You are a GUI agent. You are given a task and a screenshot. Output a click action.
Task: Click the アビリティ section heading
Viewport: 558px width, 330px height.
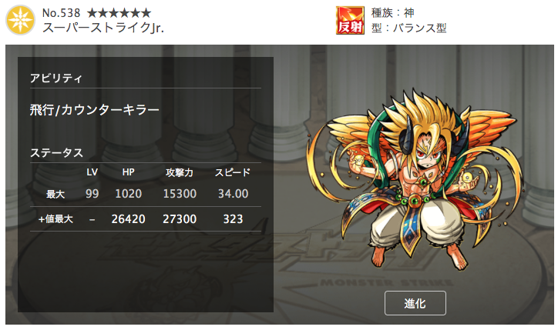click(x=56, y=78)
